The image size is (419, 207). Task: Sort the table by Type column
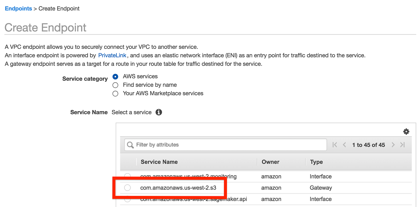click(x=316, y=162)
